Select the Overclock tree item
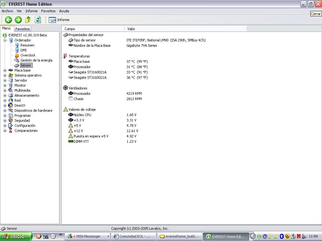Viewport: 322px width, 241px height. point(28,55)
